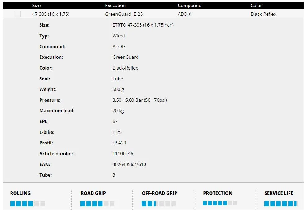Click the ADDIX compound in the summary row

click(x=185, y=14)
